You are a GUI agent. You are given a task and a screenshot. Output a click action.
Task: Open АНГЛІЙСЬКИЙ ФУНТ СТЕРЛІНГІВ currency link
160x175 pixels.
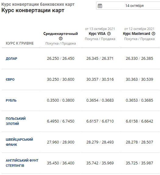click(x=22, y=163)
